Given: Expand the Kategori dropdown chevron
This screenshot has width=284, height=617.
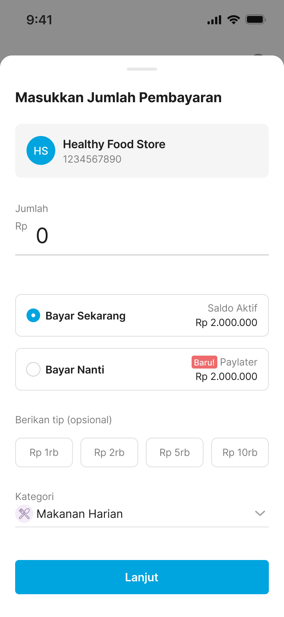Looking at the screenshot, I should pyautogui.click(x=260, y=513).
